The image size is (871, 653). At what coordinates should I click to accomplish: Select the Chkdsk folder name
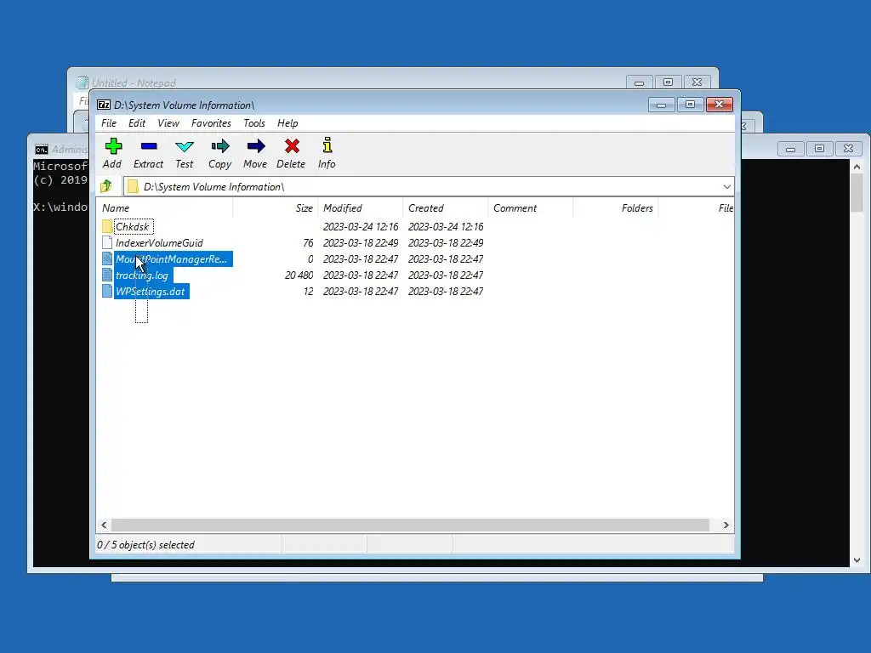tap(133, 226)
